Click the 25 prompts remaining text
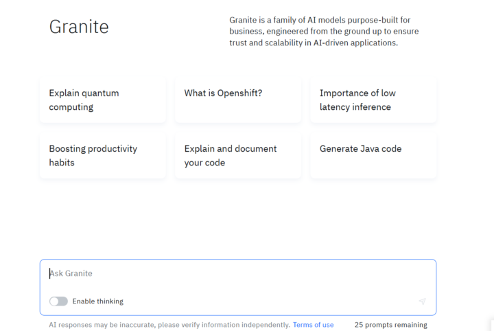 [390, 325]
